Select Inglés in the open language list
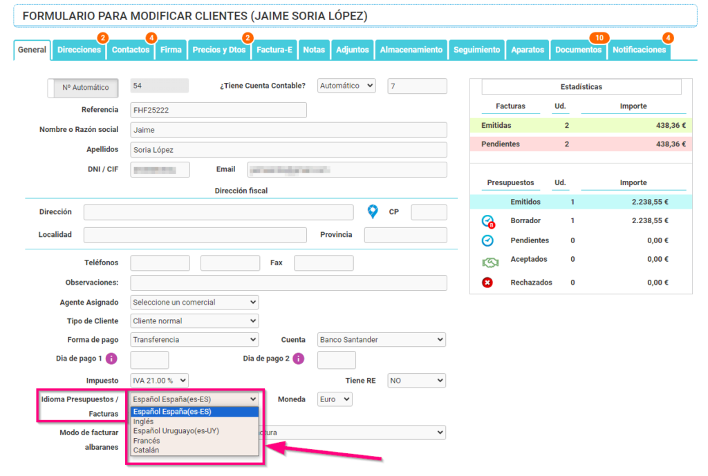This screenshot has width=708, height=476. 145,421
